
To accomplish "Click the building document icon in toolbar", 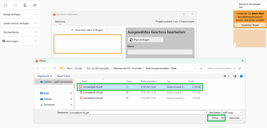I will pyautogui.click(x=25, y=5).
